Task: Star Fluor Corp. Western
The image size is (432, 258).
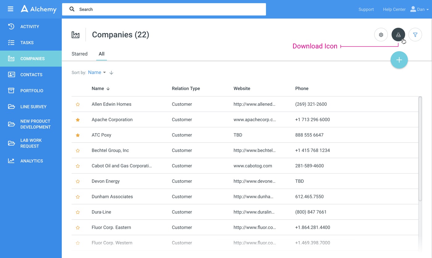Action: point(78,243)
